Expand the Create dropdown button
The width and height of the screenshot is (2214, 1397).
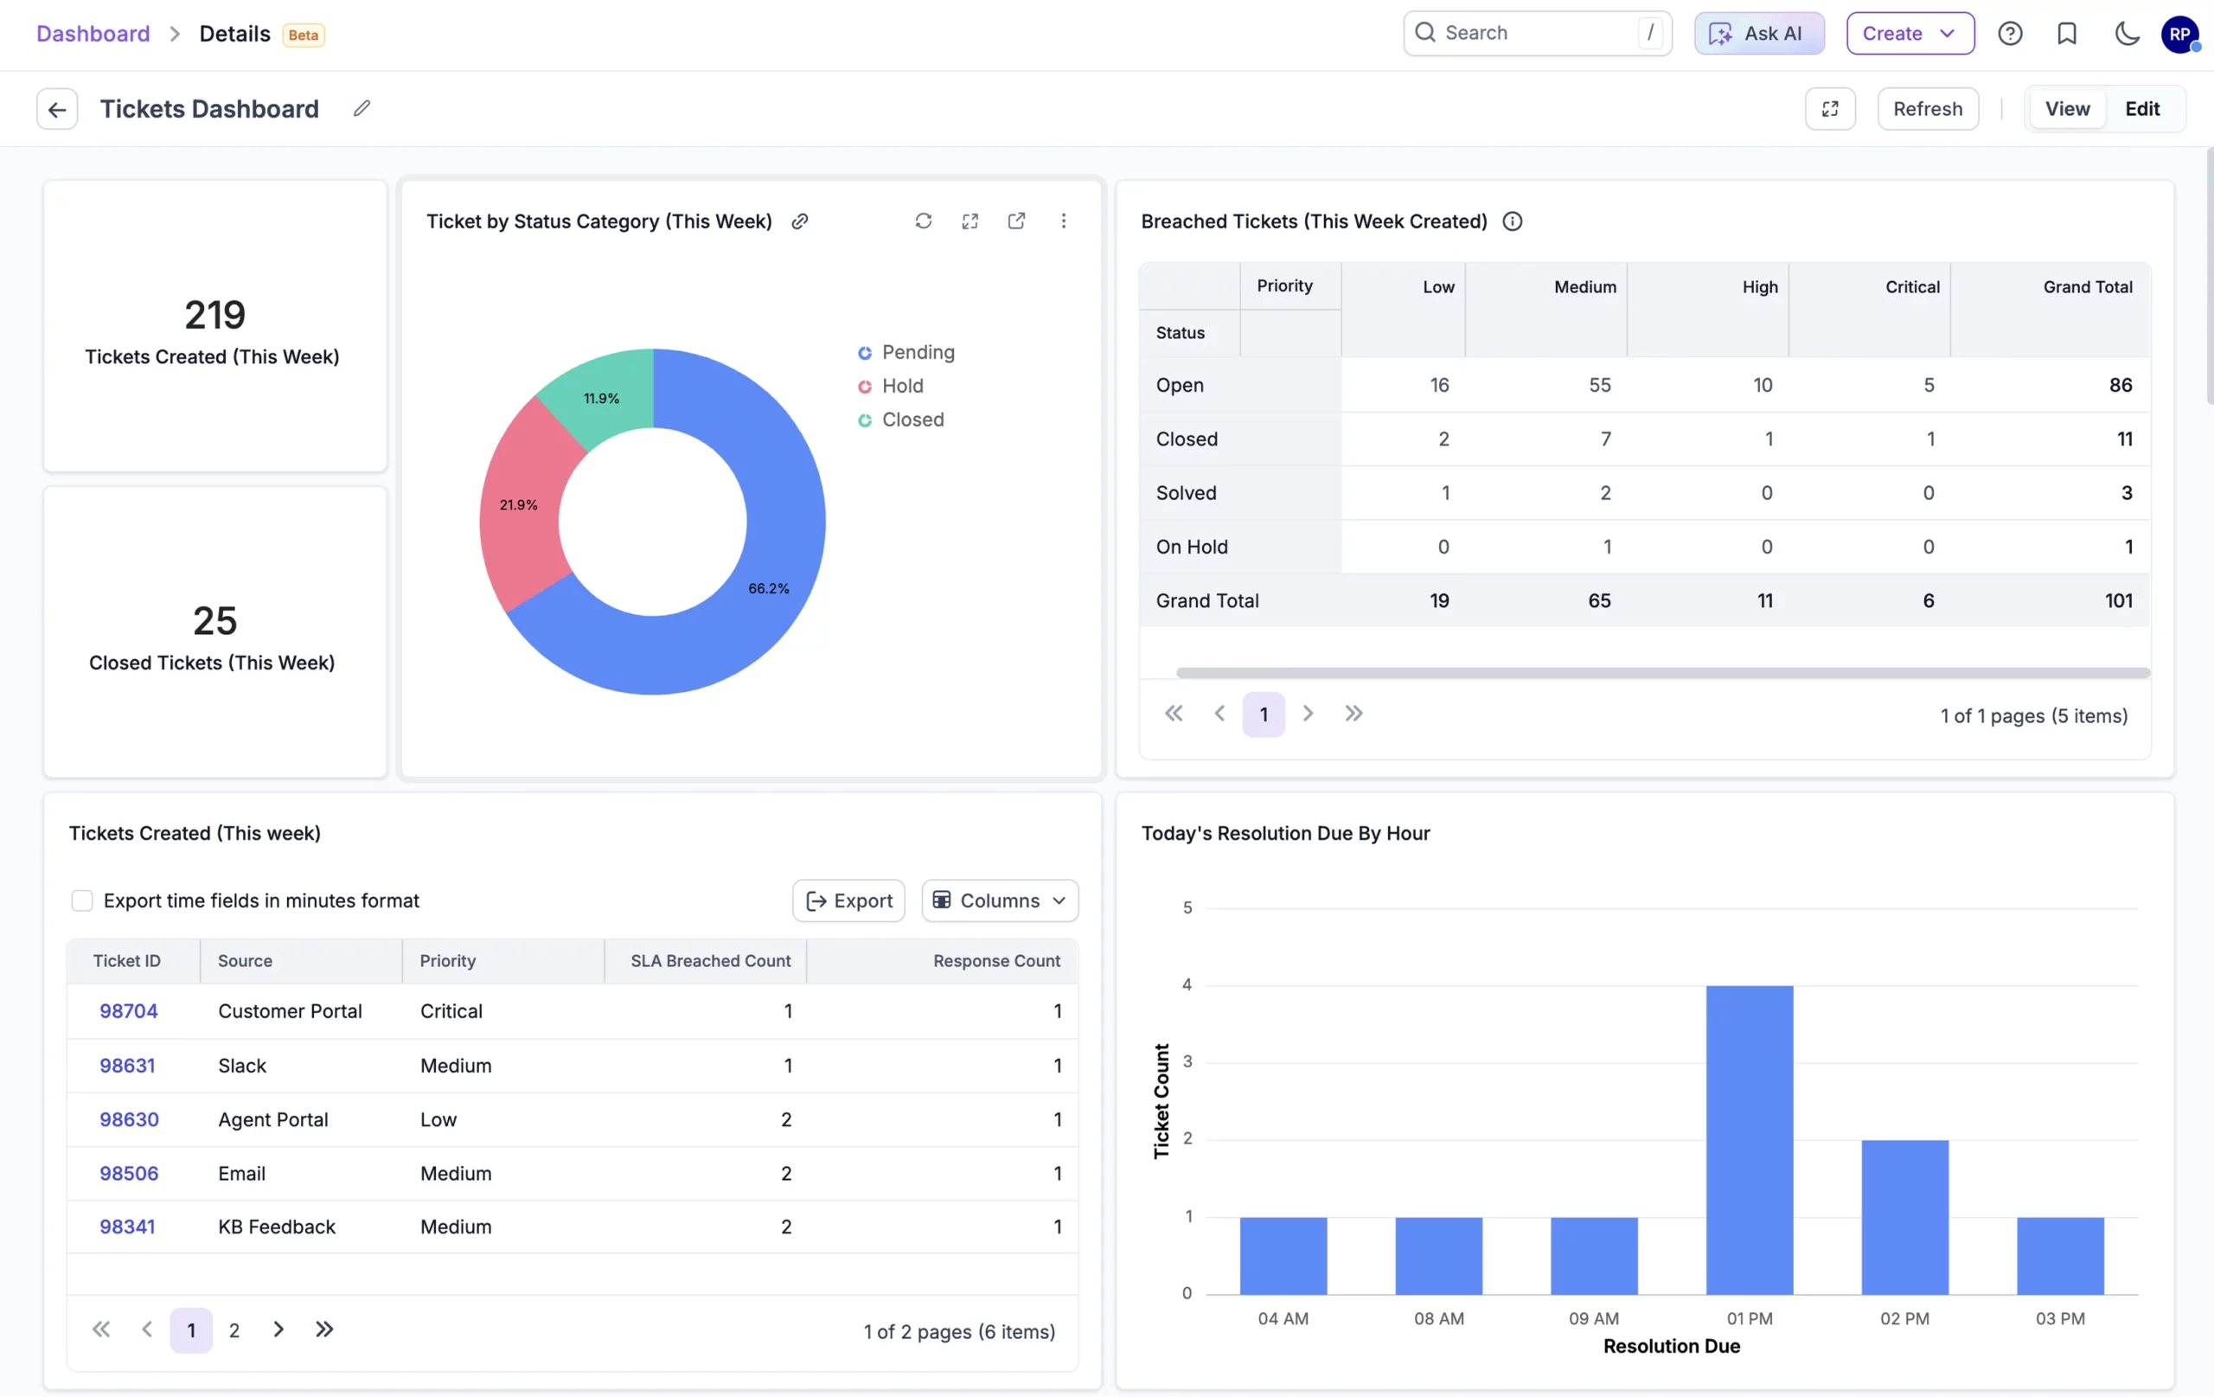1910,34
